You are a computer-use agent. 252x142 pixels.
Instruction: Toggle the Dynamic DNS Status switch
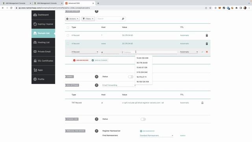(143, 119)
